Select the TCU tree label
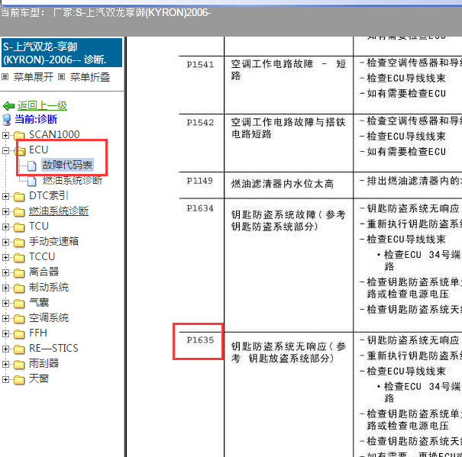462x457 pixels. point(39,226)
